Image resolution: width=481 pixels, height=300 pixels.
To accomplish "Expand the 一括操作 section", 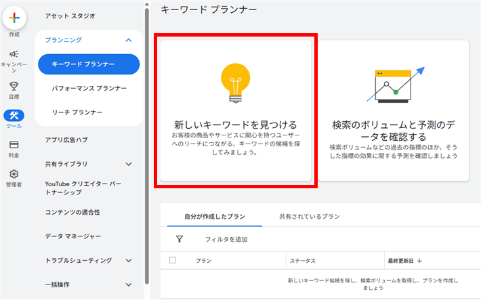I will 129,284.
